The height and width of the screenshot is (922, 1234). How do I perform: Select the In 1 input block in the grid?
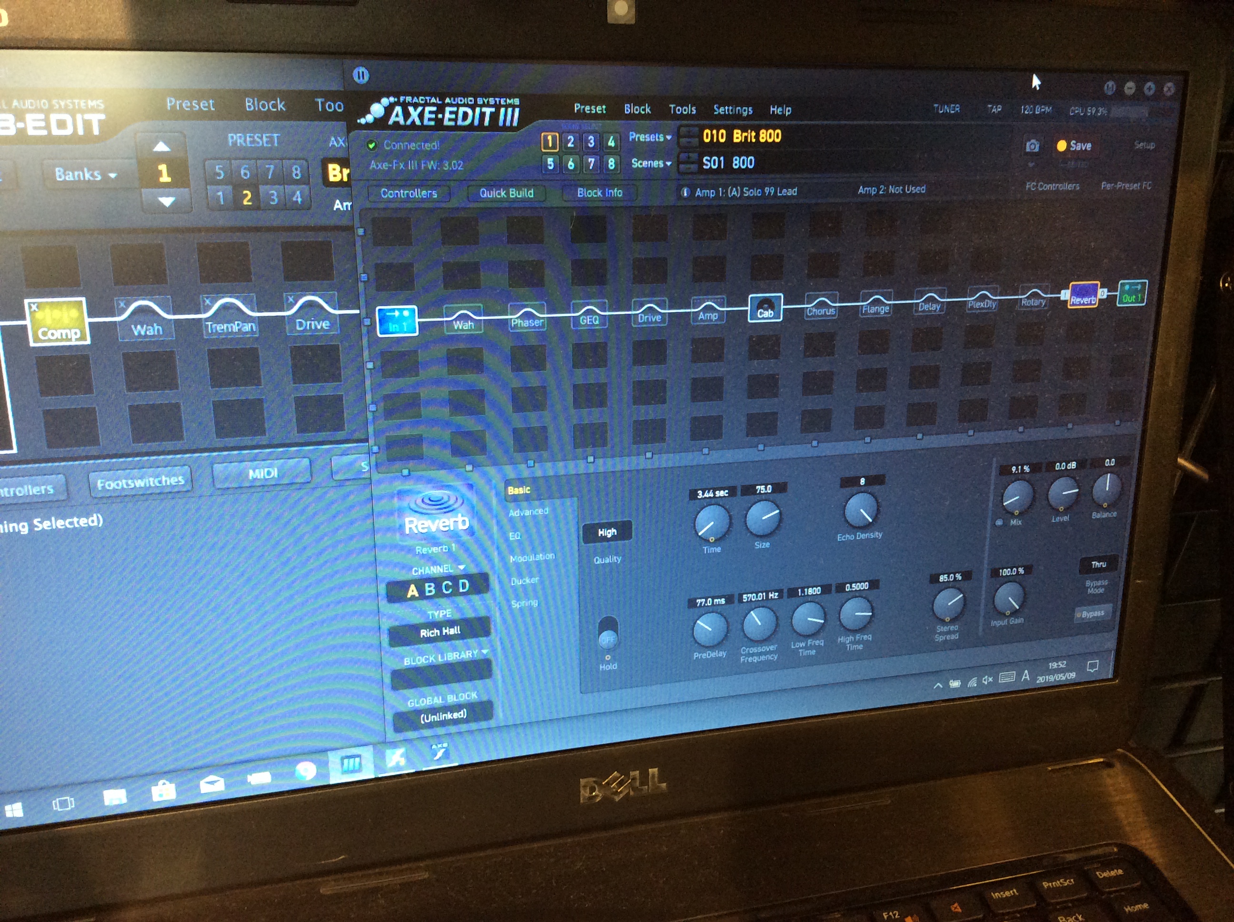click(397, 321)
